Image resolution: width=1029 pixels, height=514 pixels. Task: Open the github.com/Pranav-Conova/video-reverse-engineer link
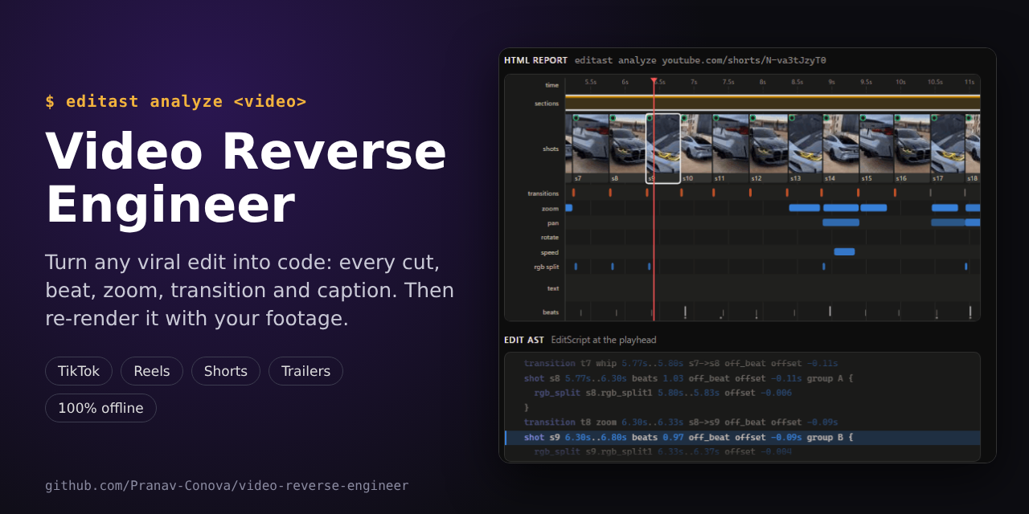[227, 486]
